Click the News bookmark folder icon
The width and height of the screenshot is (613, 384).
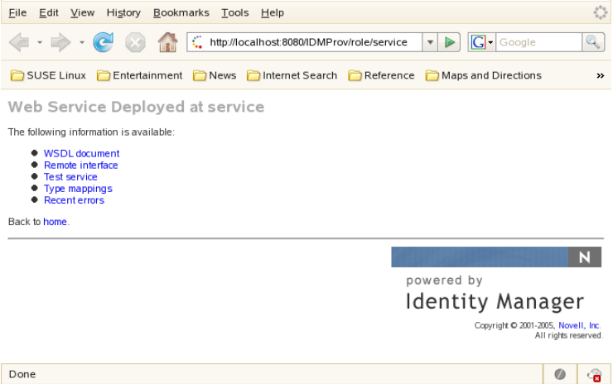point(200,75)
